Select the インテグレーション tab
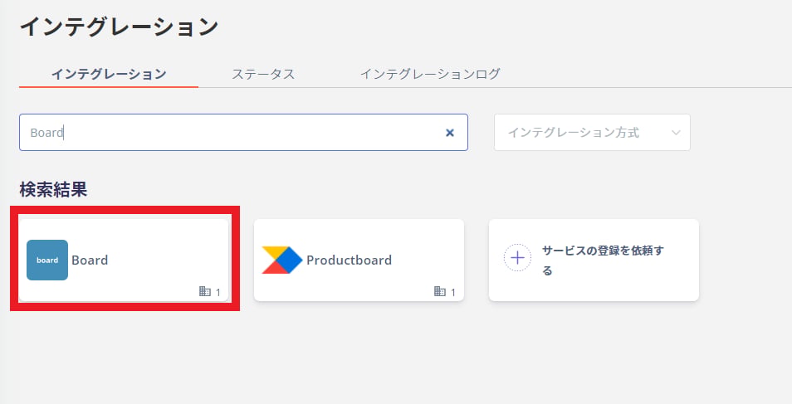Viewport: 792px width, 404px height. (109, 74)
